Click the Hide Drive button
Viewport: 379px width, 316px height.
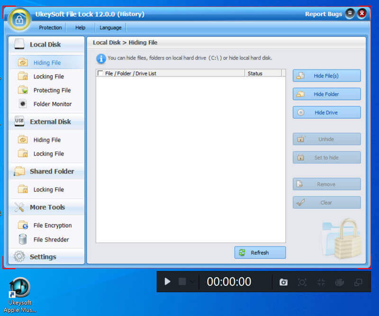(x=326, y=112)
